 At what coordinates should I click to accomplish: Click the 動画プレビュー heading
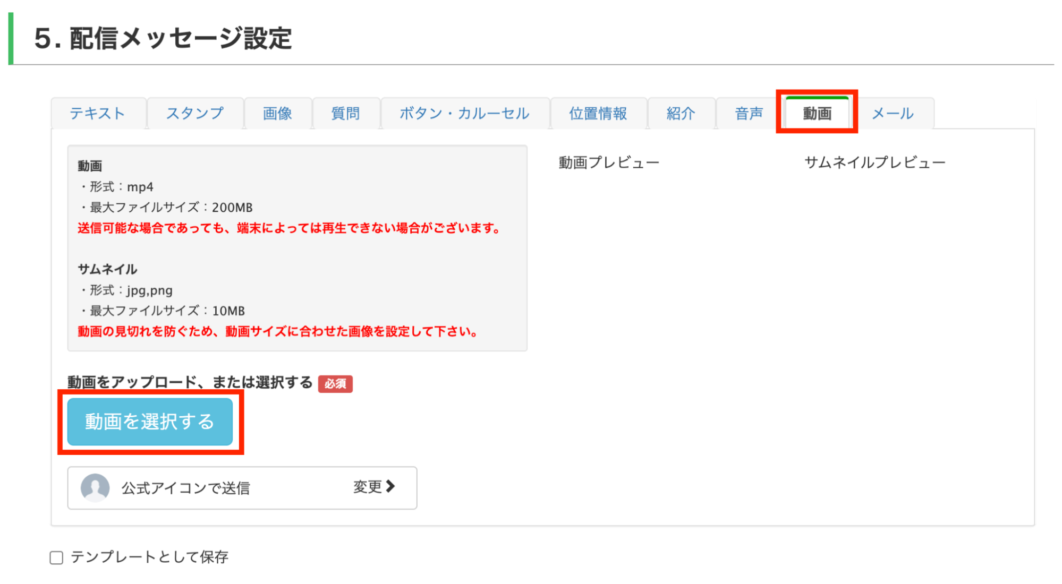[x=609, y=162]
